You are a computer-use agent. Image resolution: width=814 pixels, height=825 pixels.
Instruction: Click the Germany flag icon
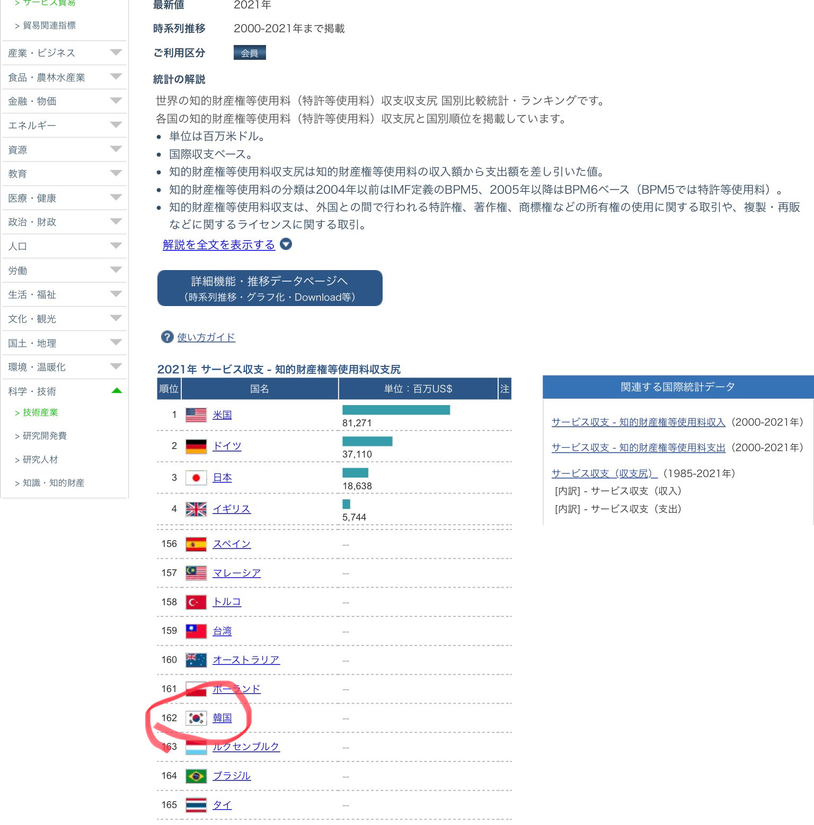(196, 446)
